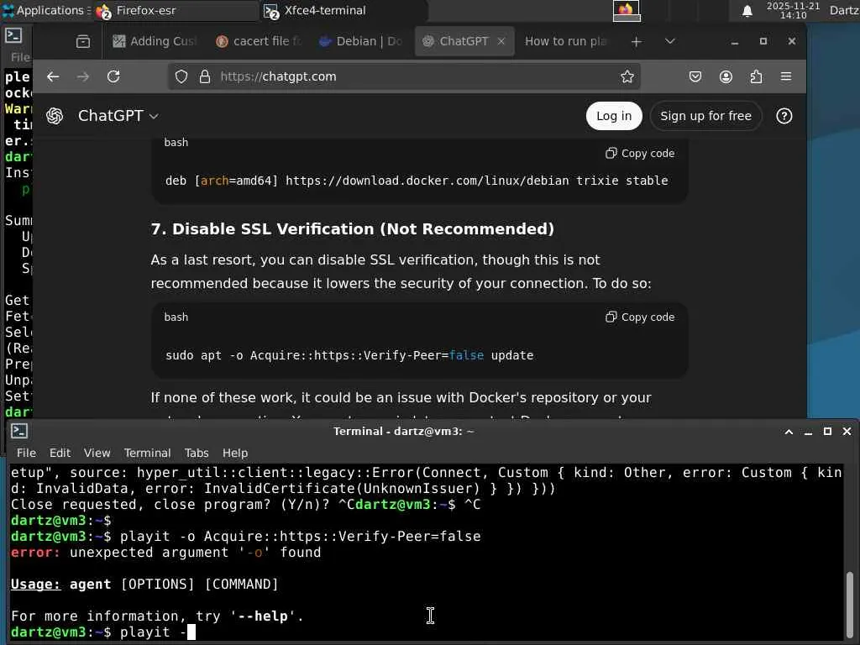Open the terminal Edit menu
This screenshot has height=645, width=860.
tap(60, 453)
